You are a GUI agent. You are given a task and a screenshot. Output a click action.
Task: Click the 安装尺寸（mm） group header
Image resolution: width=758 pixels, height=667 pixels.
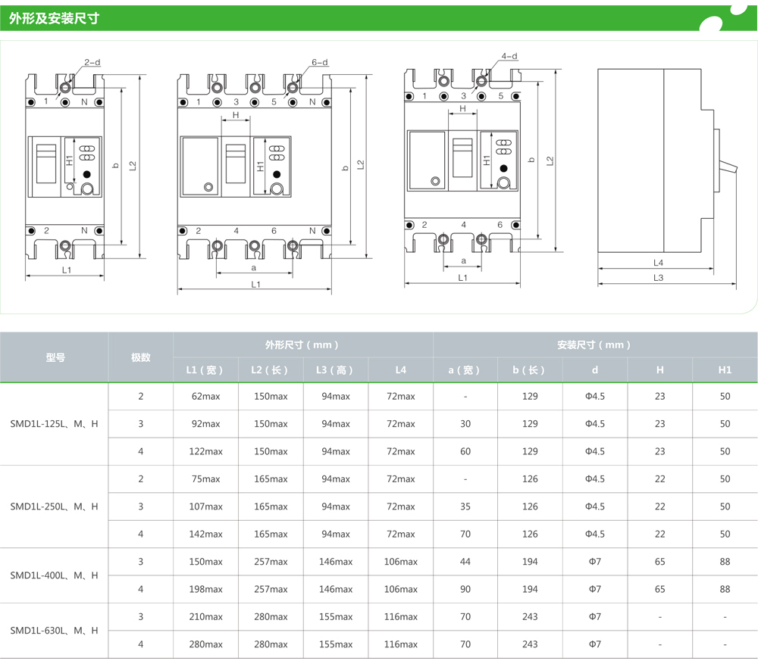click(594, 344)
